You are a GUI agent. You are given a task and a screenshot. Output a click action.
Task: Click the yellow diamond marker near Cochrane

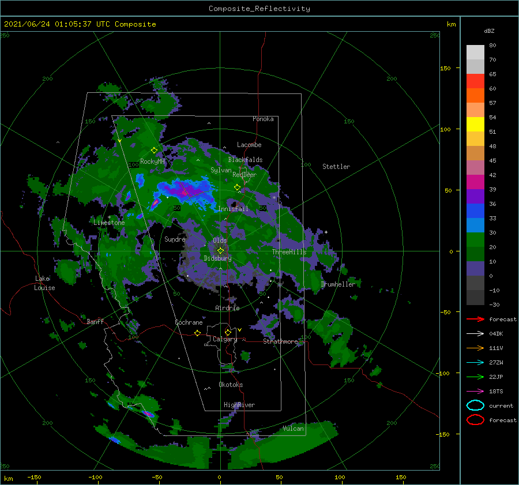click(197, 333)
